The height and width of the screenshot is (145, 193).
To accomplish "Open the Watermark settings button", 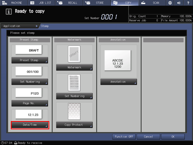I will (74, 67).
